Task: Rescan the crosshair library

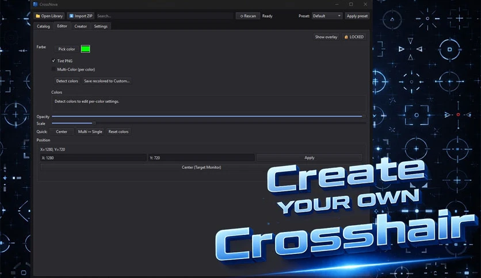Action: (248, 16)
